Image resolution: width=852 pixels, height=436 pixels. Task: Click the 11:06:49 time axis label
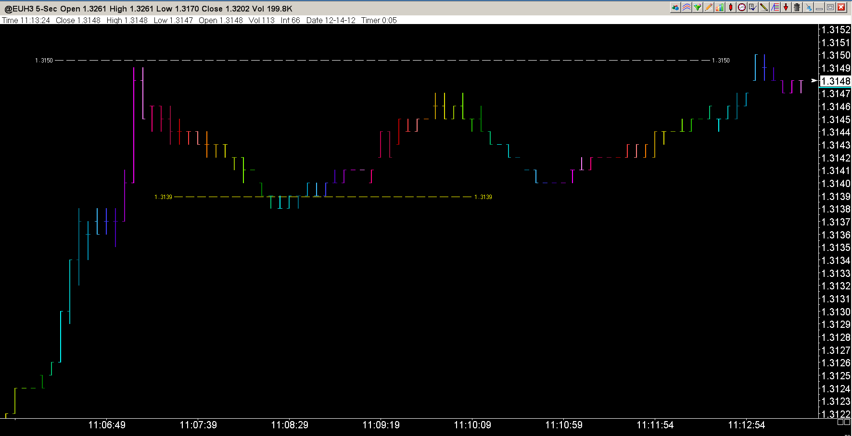tap(107, 425)
